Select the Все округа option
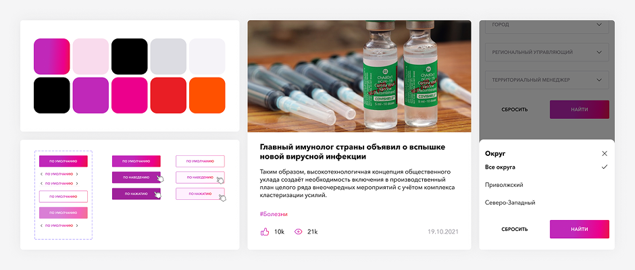635x270 pixels. pos(500,167)
